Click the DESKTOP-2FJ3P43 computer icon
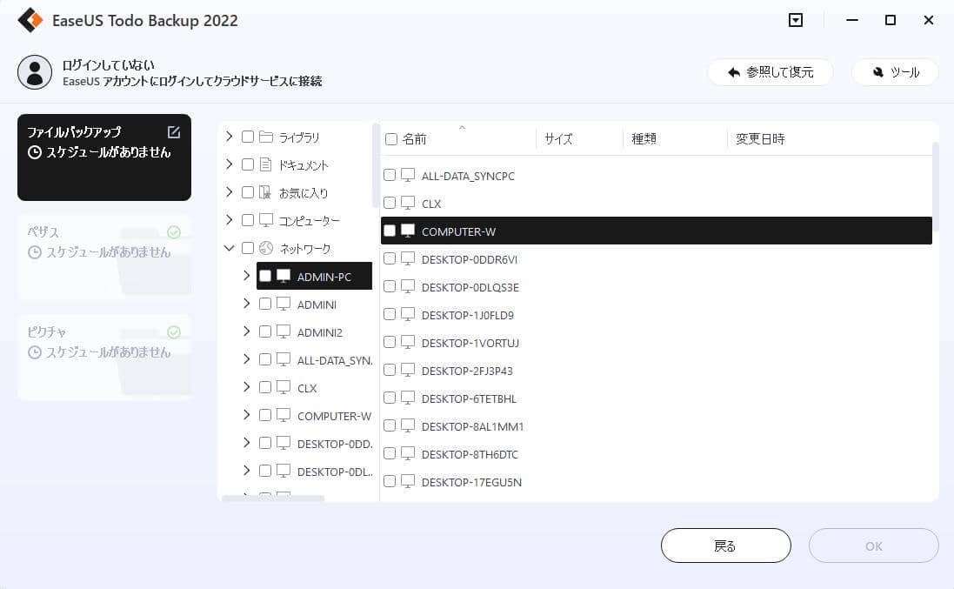Image resolution: width=954 pixels, height=589 pixels. pos(408,370)
